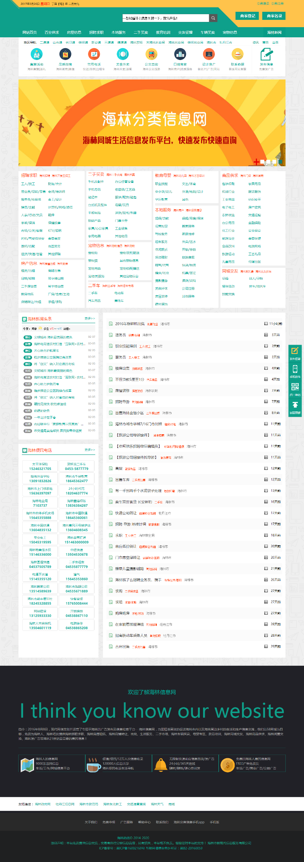304x862 pixels.
Task: Click the 扫一扫 QR code side icon
Action: pyautogui.click(x=295, y=387)
